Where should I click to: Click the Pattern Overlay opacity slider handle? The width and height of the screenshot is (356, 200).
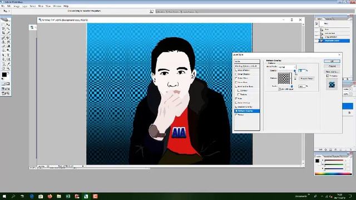[295, 71]
